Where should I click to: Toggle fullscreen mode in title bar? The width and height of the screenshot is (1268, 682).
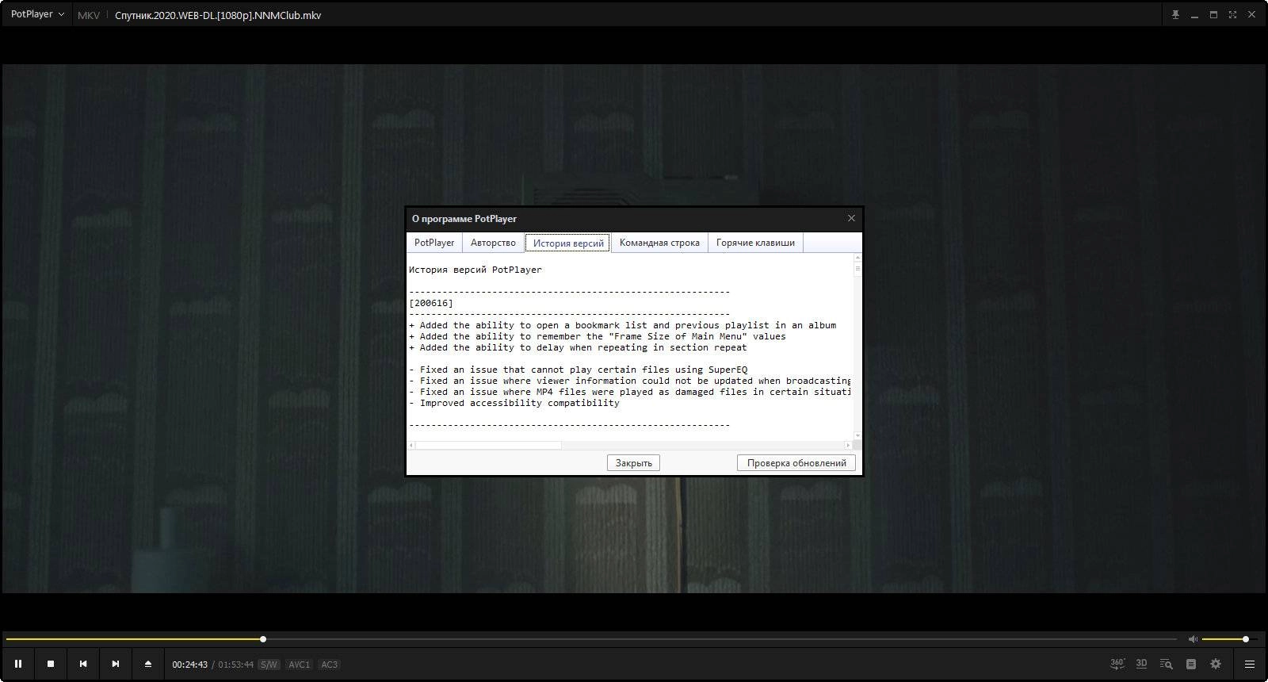coord(1232,15)
